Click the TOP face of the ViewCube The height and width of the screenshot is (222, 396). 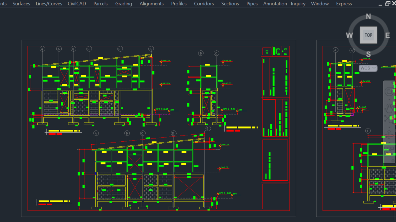[x=368, y=35]
